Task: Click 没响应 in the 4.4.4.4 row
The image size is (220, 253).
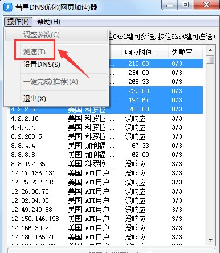Action: (135, 127)
